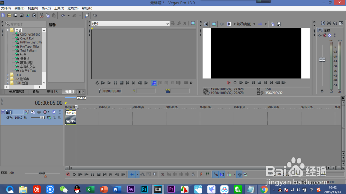Select the Envelope edit tool
Screen dimensions: 346x194
(143, 174)
